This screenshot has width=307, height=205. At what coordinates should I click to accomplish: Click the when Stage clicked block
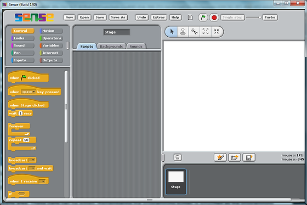point(28,104)
